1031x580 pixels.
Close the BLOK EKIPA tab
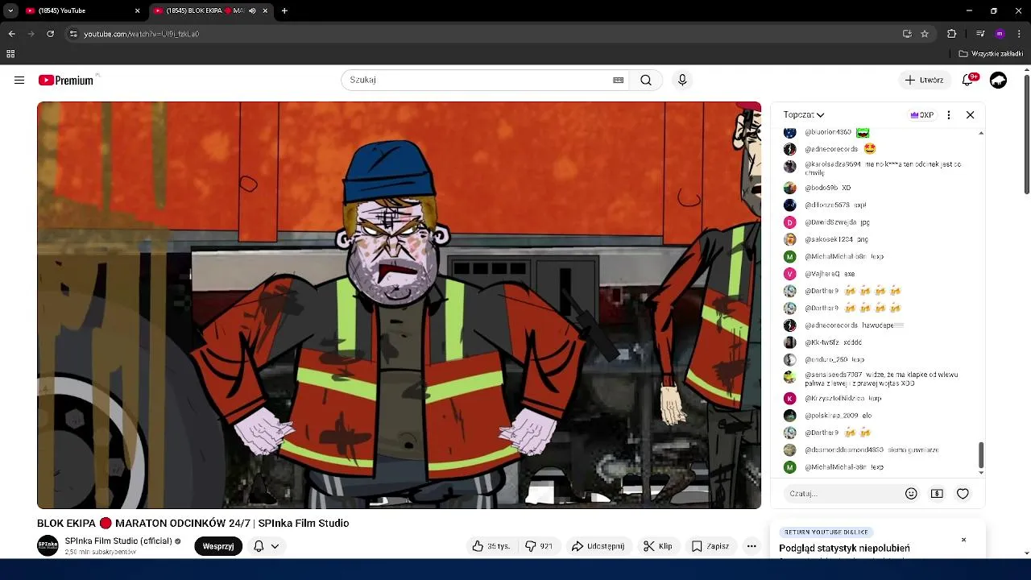(x=265, y=10)
